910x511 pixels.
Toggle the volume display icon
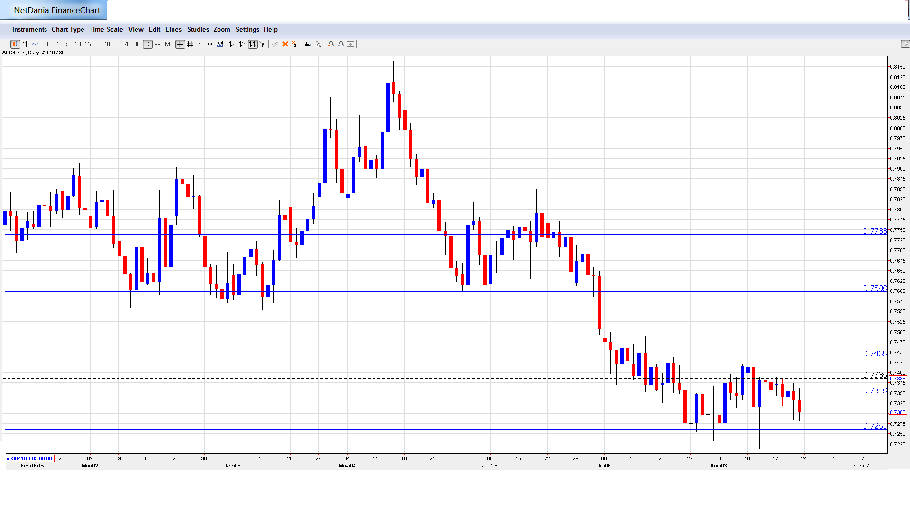click(220, 44)
